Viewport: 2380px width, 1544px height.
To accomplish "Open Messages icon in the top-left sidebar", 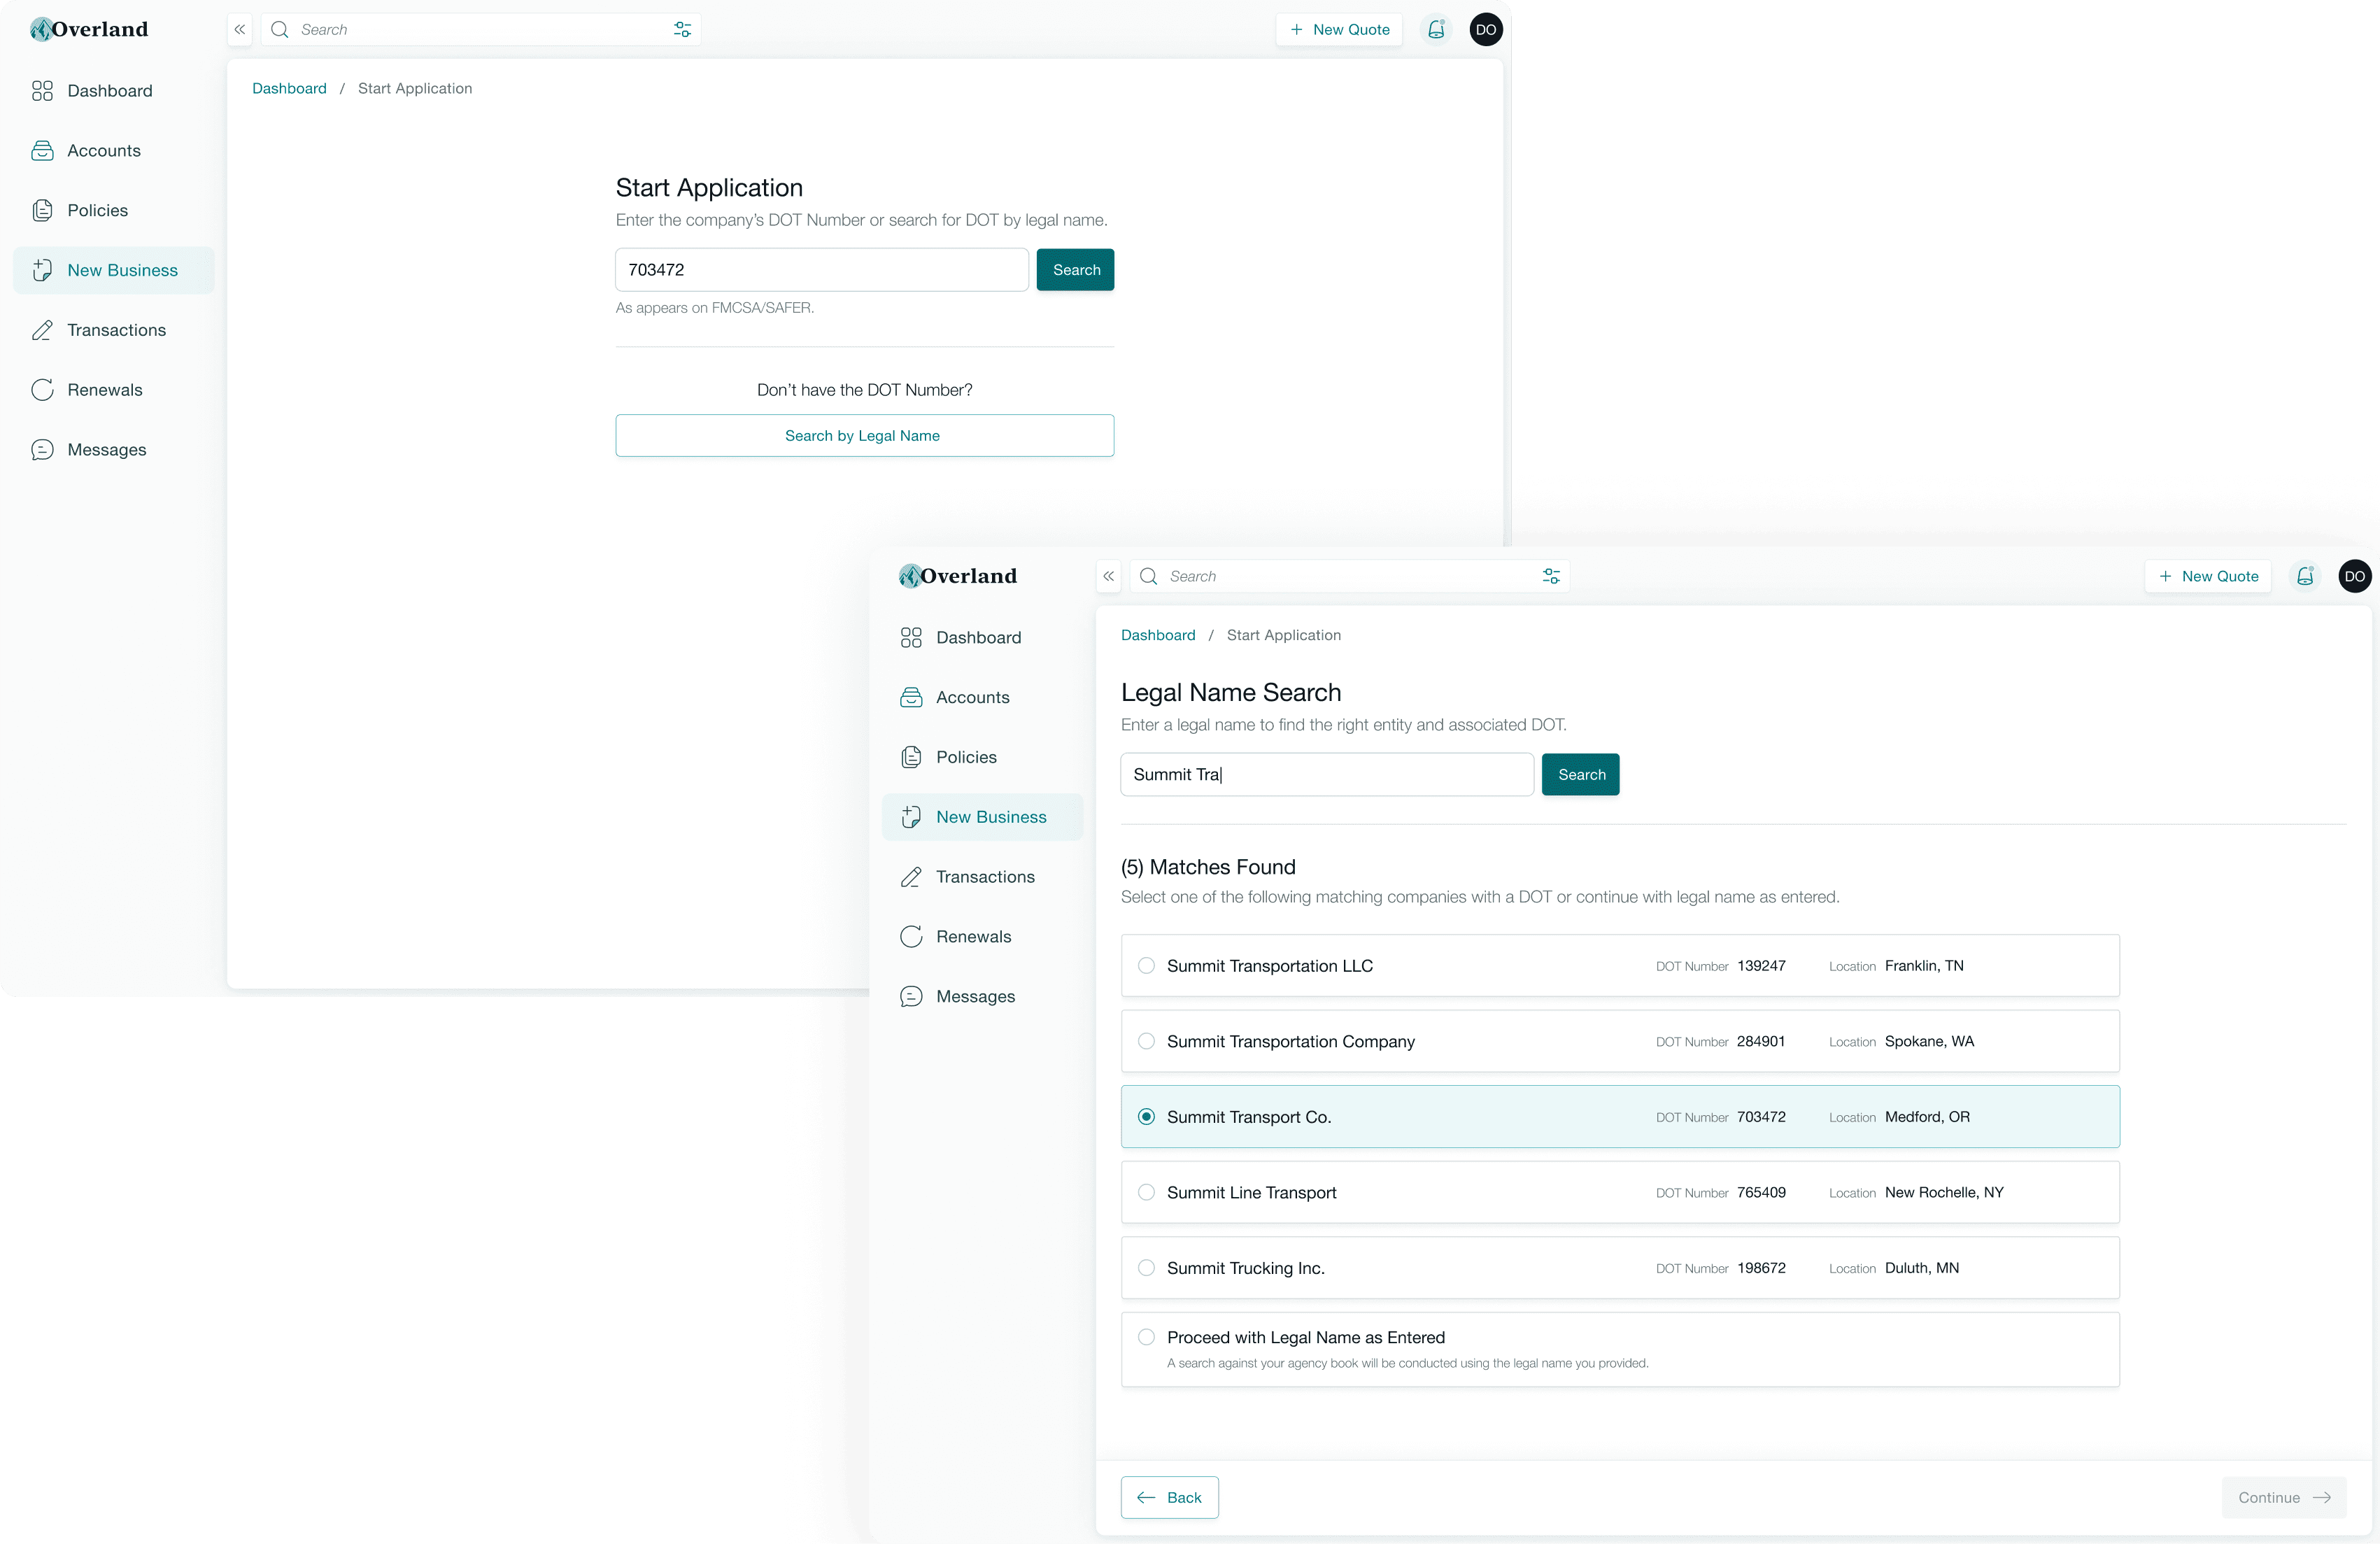I will click(x=42, y=450).
